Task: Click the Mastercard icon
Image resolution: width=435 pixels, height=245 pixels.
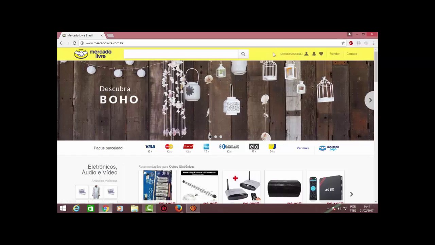Action: (x=169, y=147)
